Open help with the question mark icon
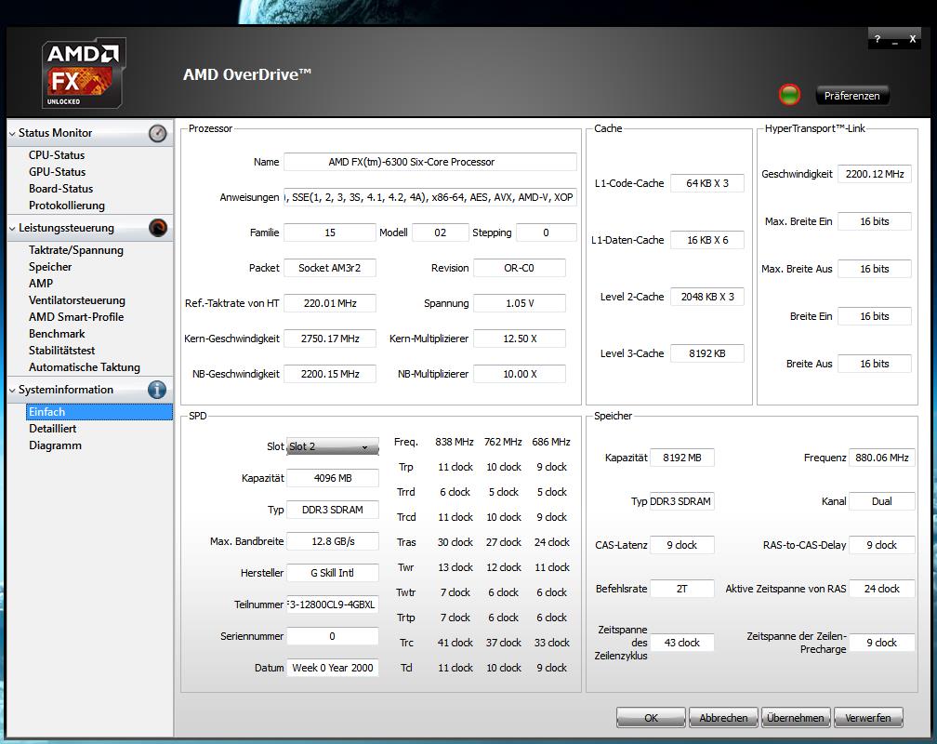937x744 pixels. click(x=877, y=39)
